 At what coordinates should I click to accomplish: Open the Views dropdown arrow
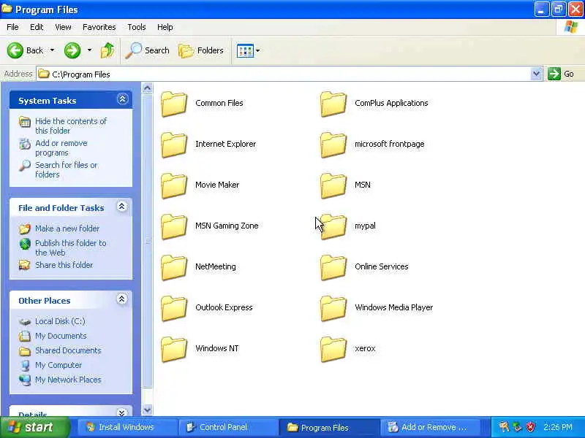coord(258,50)
